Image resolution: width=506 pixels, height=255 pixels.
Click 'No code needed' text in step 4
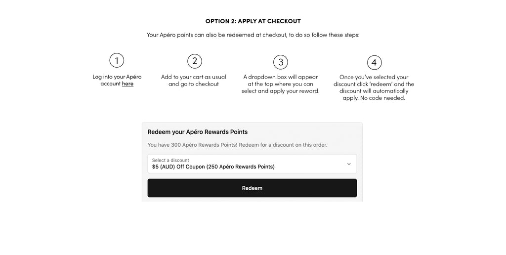point(382,98)
